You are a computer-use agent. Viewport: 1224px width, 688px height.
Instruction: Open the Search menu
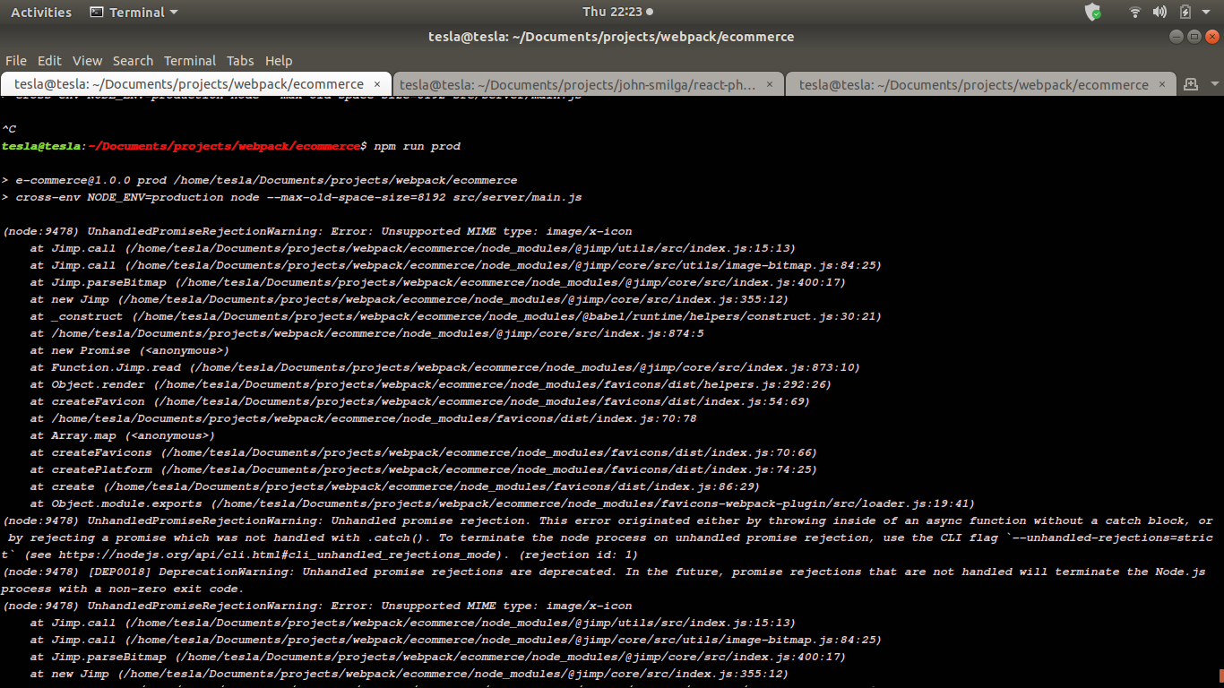tap(133, 60)
